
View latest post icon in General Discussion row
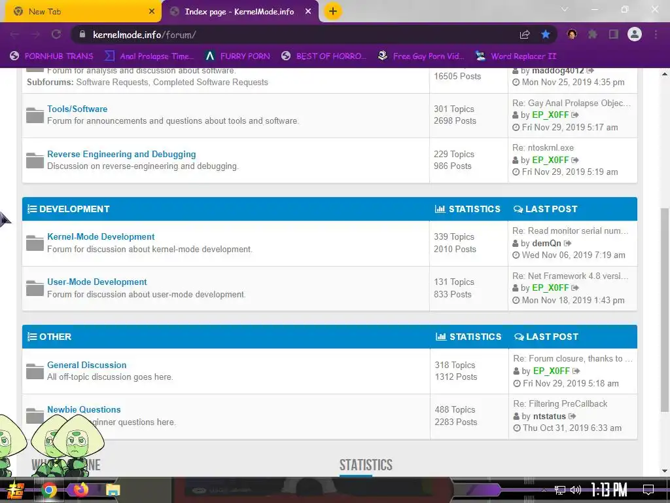click(576, 371)
